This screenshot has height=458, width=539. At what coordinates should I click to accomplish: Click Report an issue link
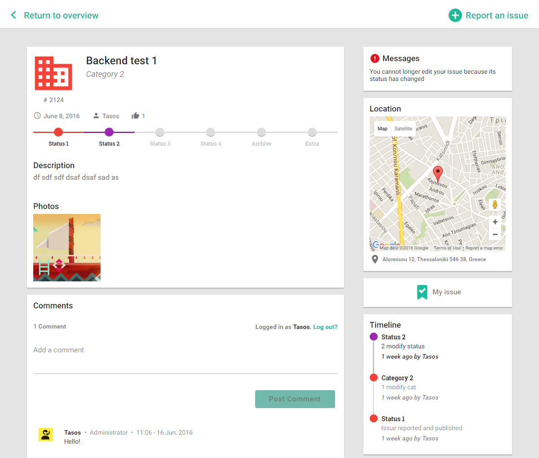[x=497, y=15]
